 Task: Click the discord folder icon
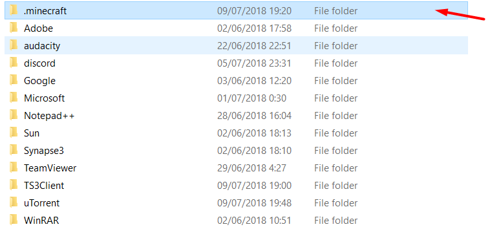[14, 63]
